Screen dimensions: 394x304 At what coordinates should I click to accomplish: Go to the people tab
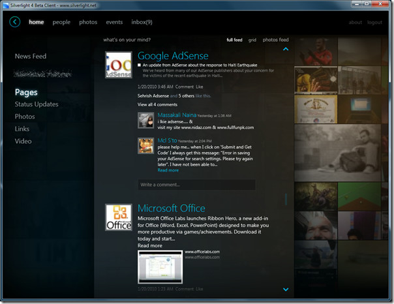click(x=61, y=22)
